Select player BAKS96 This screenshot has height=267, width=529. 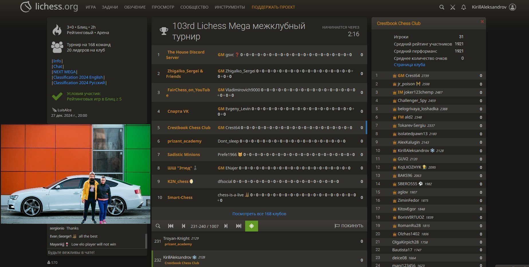pyautogui.click(x=429, y=175)
